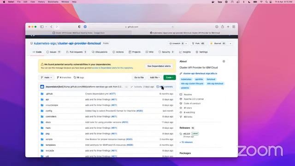This screenshot has width=295, height=166.
Task: Click the privacy shield icon in Safari toolbar
Action: [x=79, y=27]
